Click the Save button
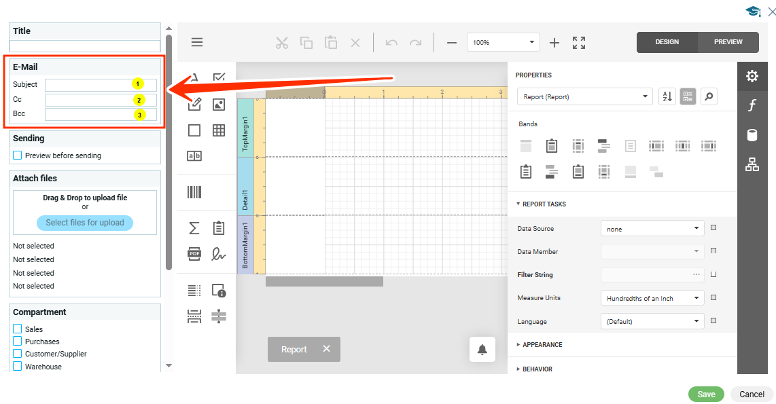The height and width of the screenshot is (404, 776). click(x=706, y=394)
